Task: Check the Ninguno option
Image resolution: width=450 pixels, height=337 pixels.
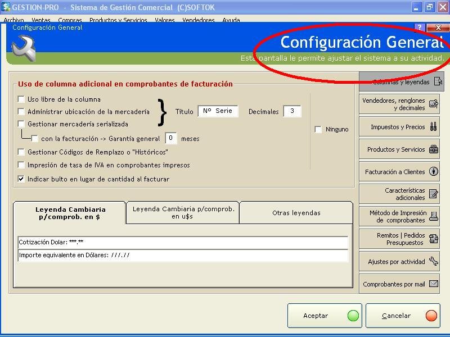Action: pos(318,130)
